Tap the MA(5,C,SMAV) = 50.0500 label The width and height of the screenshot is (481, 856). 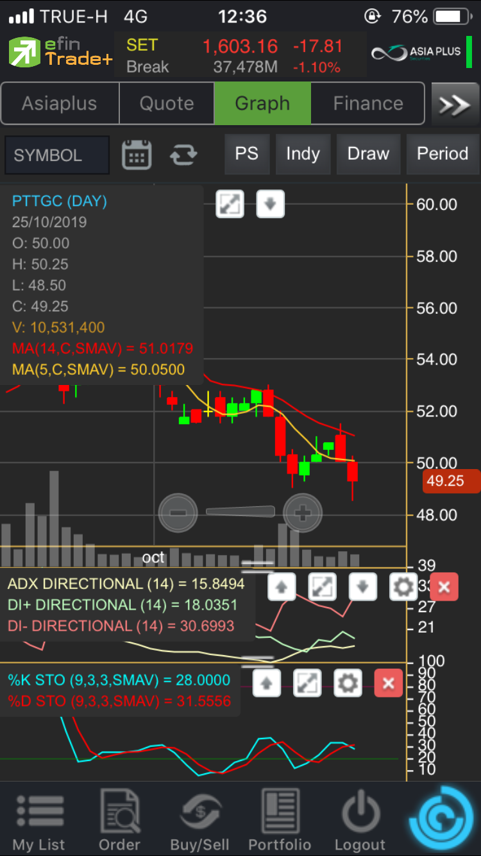[x=98, y=370]
